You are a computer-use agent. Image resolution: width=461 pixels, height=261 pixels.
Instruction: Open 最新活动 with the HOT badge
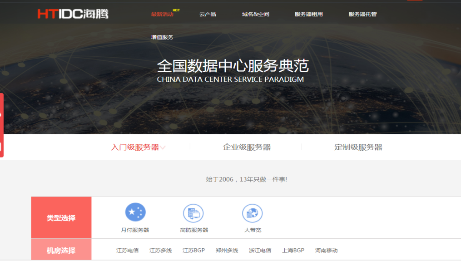point(162,14)
